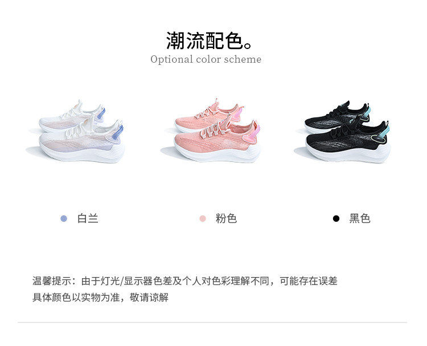Select the white-blue sneaker pair image
This screenshot has height=346, width=427.
click(x=77, y=132)
